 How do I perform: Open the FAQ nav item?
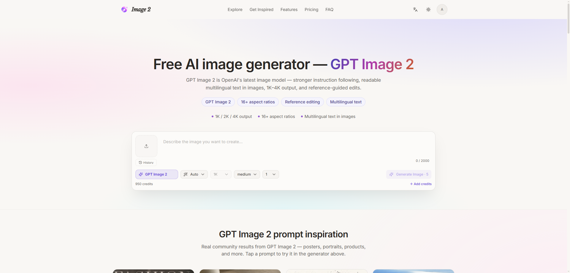click(329, 10)
